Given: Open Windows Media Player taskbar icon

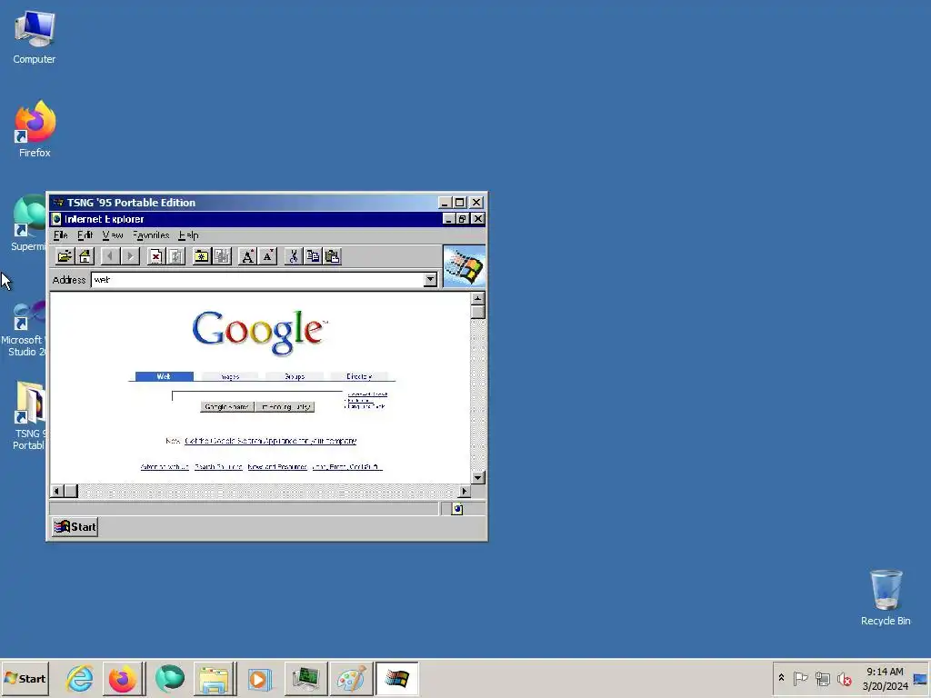Looking at the screenshot, I should click(259, 678).
